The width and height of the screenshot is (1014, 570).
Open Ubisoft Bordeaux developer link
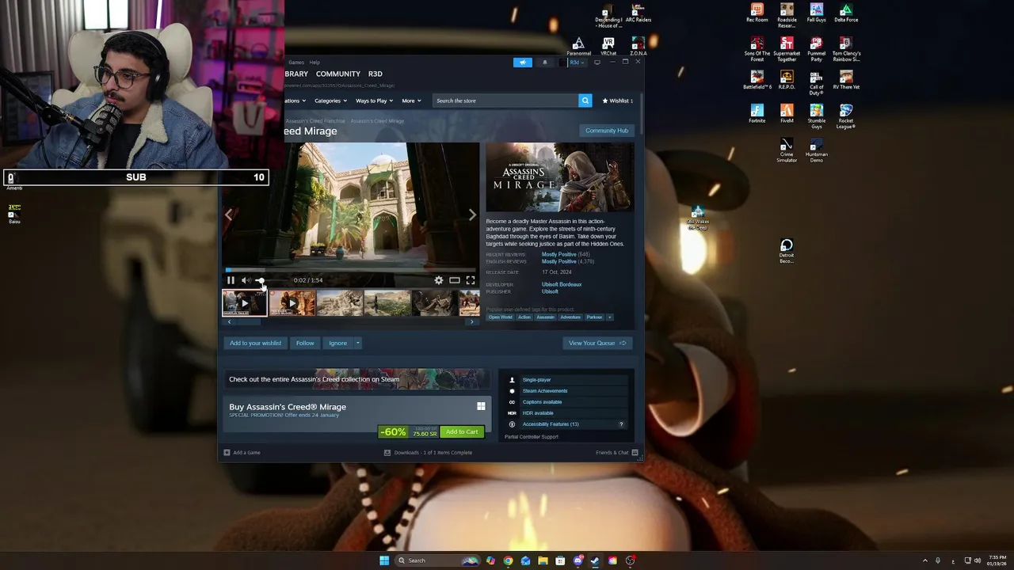(x=562, y=284)
